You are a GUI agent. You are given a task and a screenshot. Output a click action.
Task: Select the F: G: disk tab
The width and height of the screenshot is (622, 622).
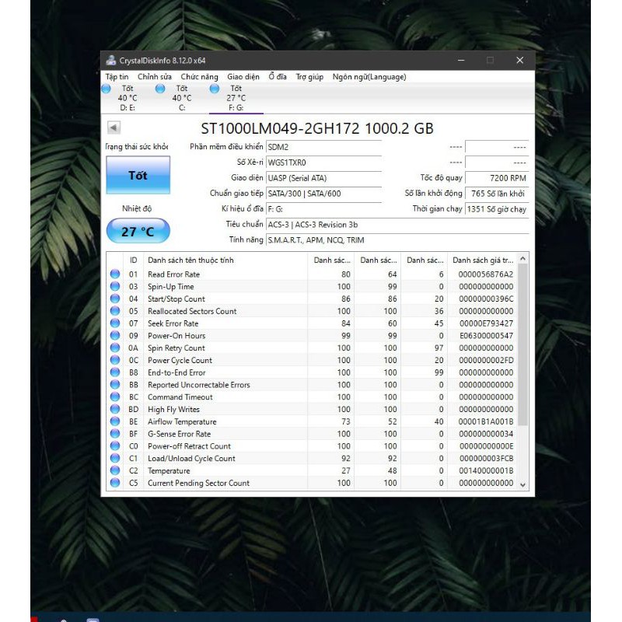pyautogui.click(x=236, y=98)
